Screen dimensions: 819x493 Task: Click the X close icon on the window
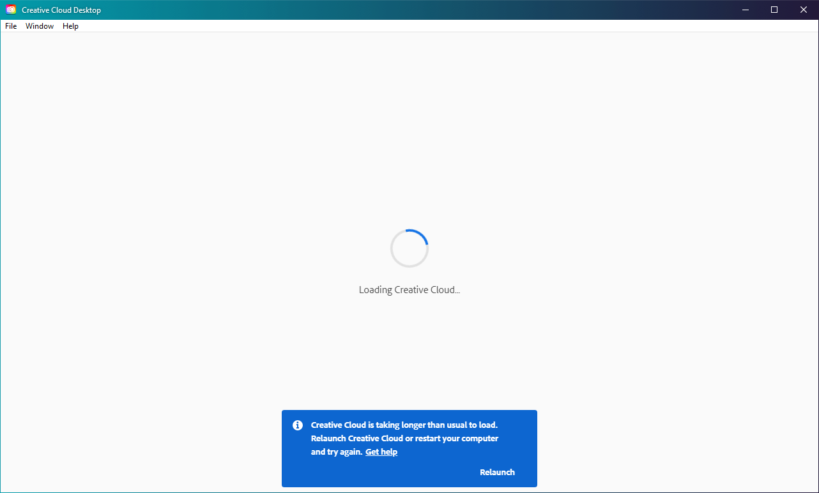pyautogui.click(x=803, y=10)
